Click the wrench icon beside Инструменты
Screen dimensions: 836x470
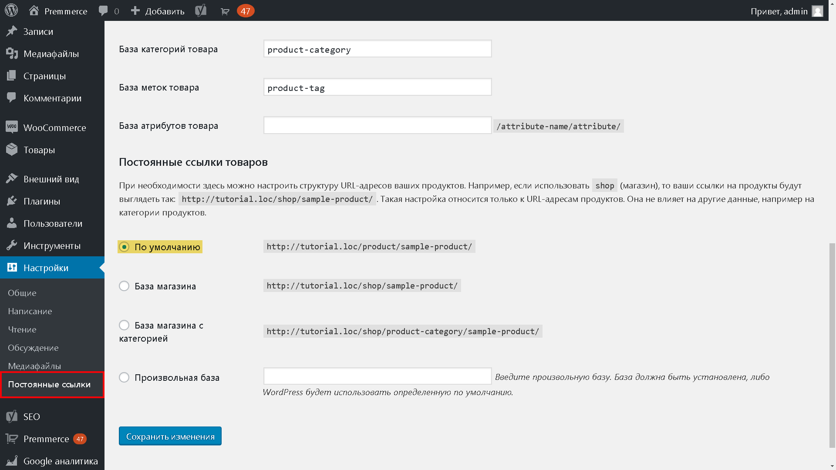point(12,245)
